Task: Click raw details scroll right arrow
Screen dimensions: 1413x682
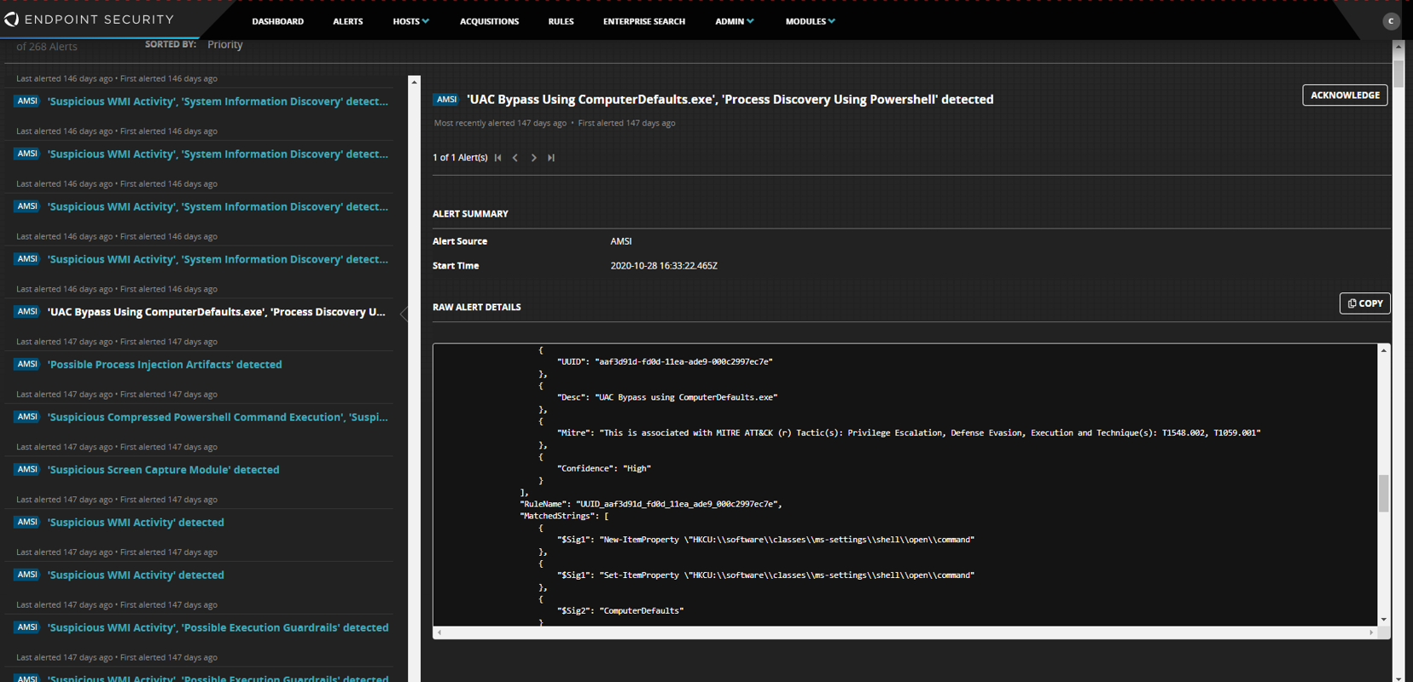Action: point(1371,633)
